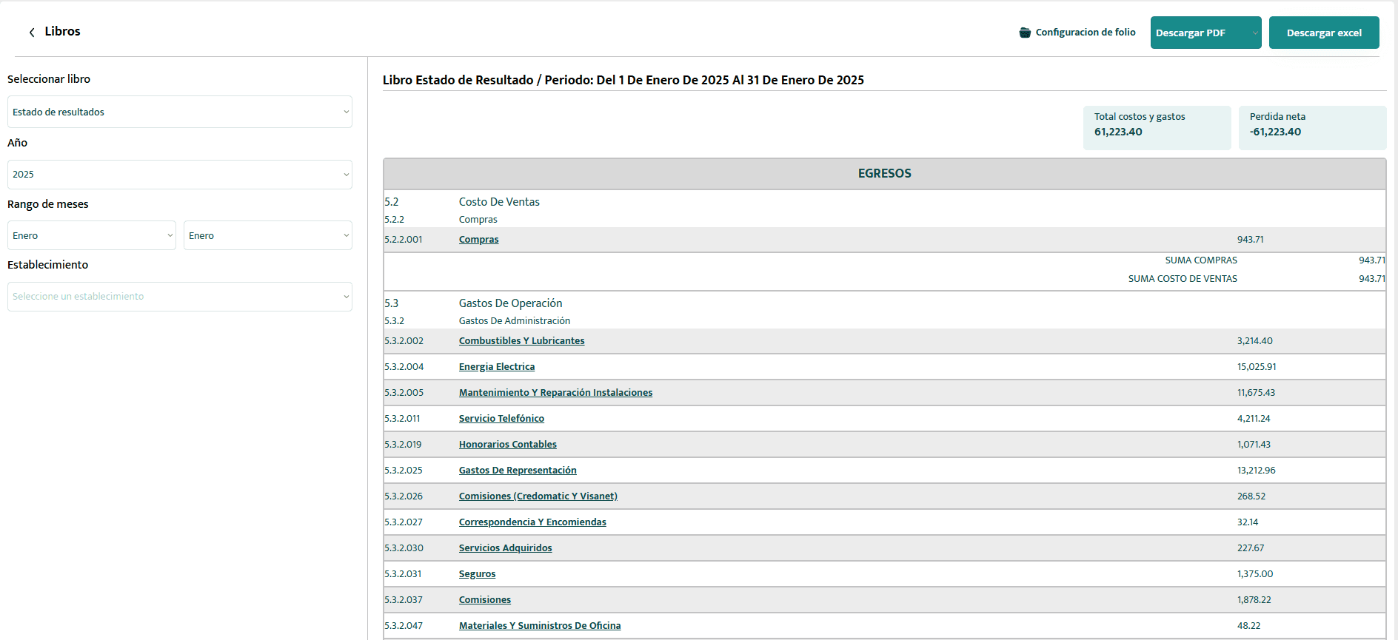
Task: Open the Servicio Telefónico account link
Action: (501, 419)
